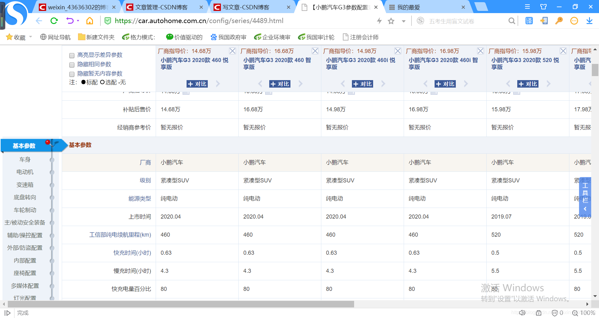Open 格力模式 bookmark
The image size is (599, 318).
139,37
